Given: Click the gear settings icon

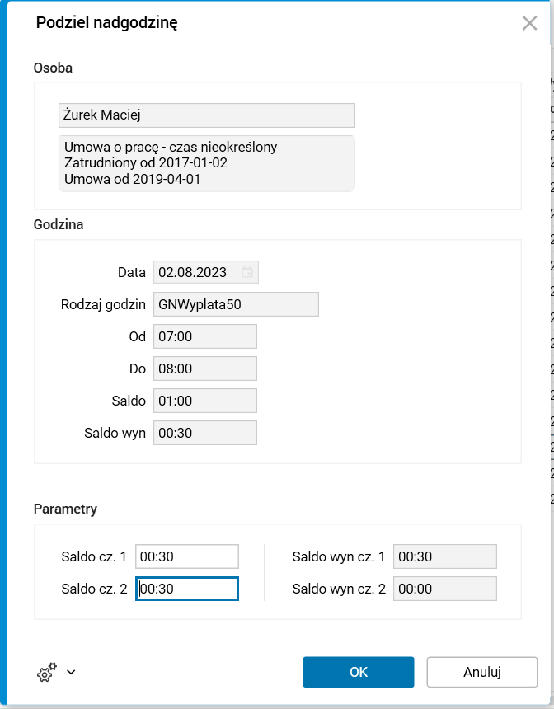Looking at the screenshot, I should 46,673.
